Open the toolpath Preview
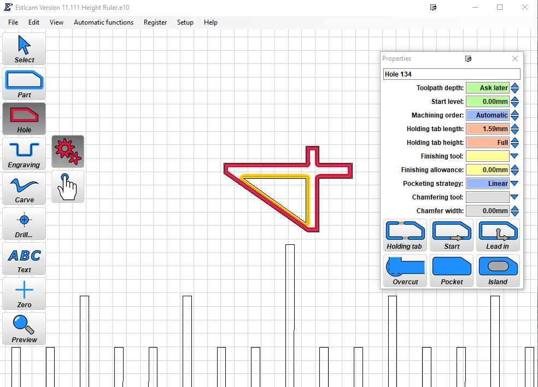538x387 pixels. coord(24,329)
